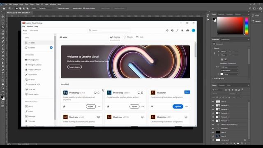Screen dimensions: 263x148
Task: Click the Illustrator Update button
Action: click(178, 106)
